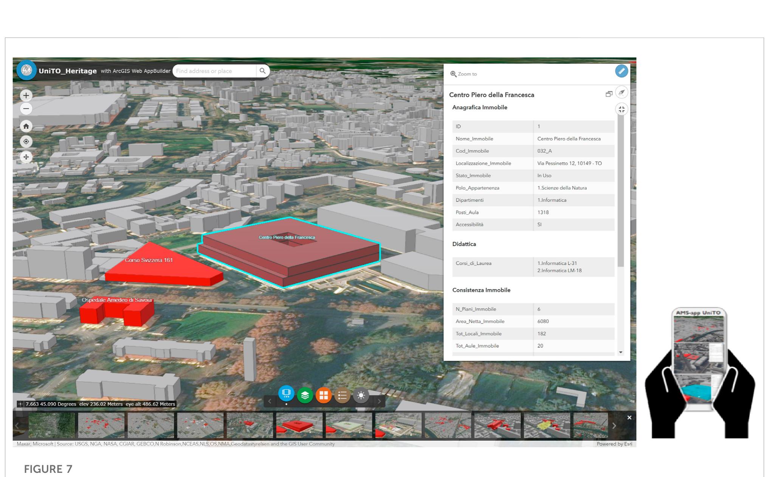Click the blue pencil edit icon in the popup
The height and width of the screenshot is (477, 775).
pyautogui.click(x=621, y=71)
